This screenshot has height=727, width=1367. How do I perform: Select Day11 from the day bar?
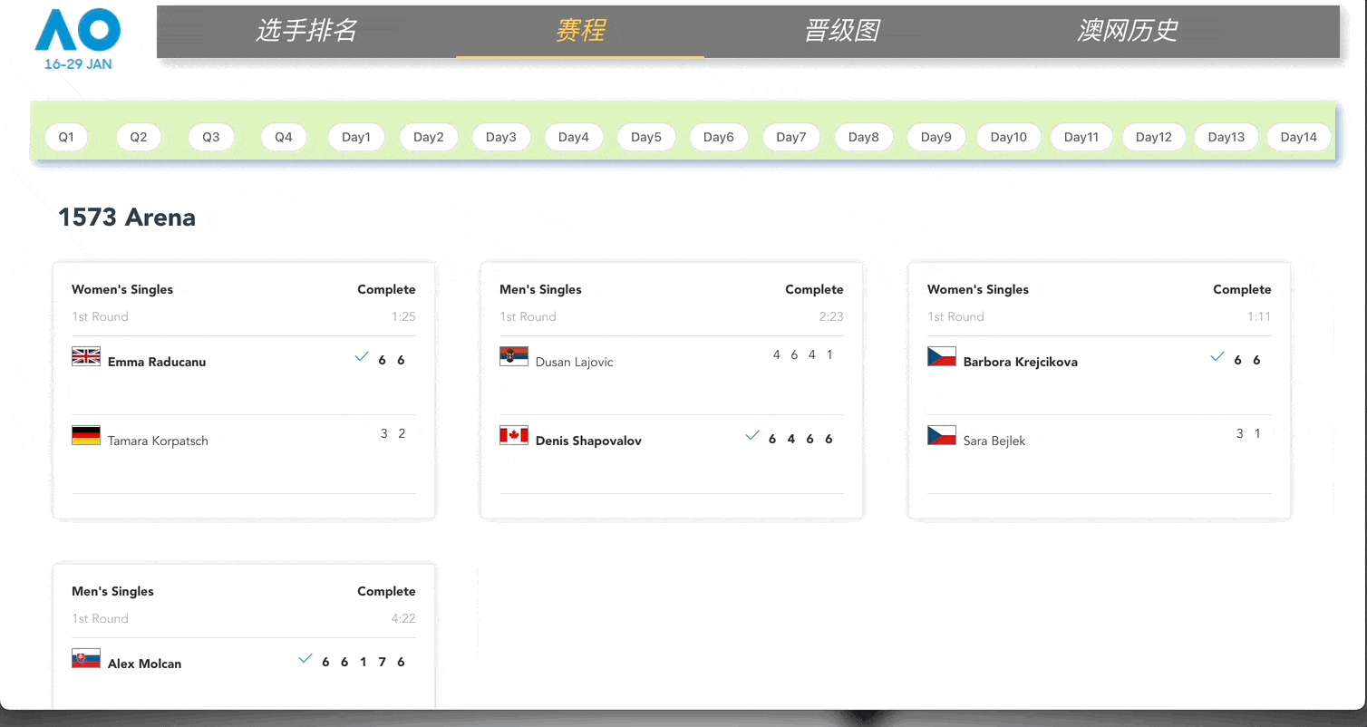1081,137
